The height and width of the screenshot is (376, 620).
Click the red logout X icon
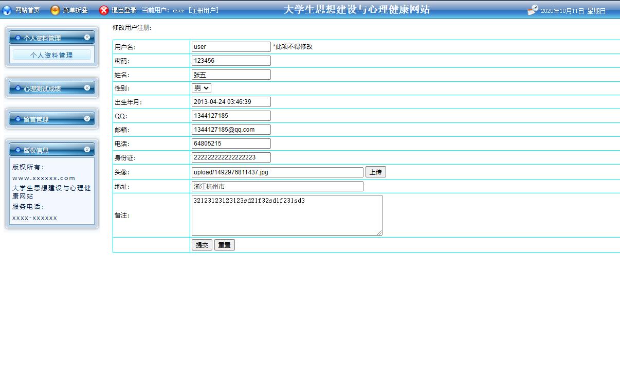tap(104, 10)
